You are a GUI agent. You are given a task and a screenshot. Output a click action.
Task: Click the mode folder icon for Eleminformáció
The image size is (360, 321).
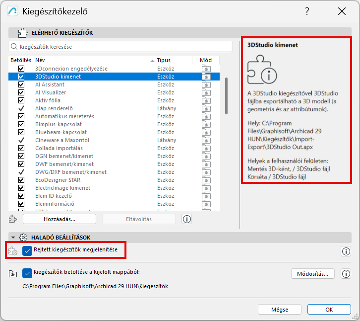(206, 204)
